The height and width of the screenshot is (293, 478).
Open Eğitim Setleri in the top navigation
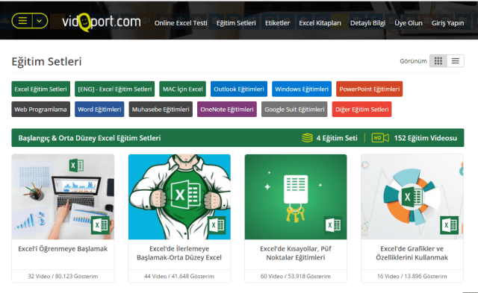pyautogui.click(x=236, y=23)
